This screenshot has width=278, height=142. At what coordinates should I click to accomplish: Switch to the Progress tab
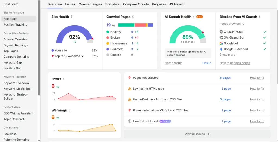(x=159, y=4)
